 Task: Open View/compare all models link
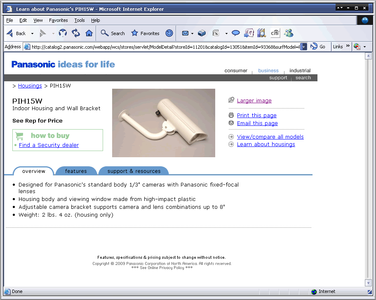pos(270,137)
